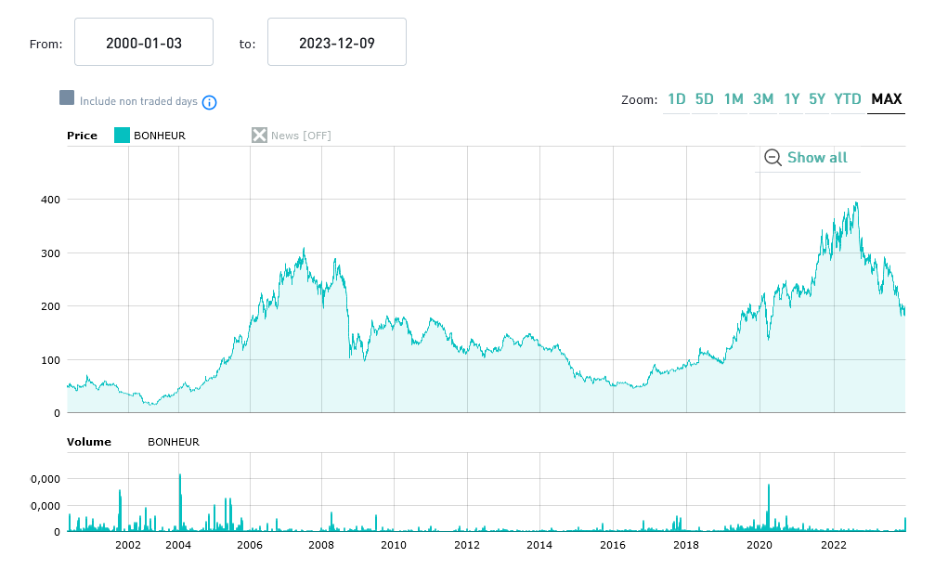Choose the 1Y zoom range
The image size is (948, 570).
coord(791,99)
